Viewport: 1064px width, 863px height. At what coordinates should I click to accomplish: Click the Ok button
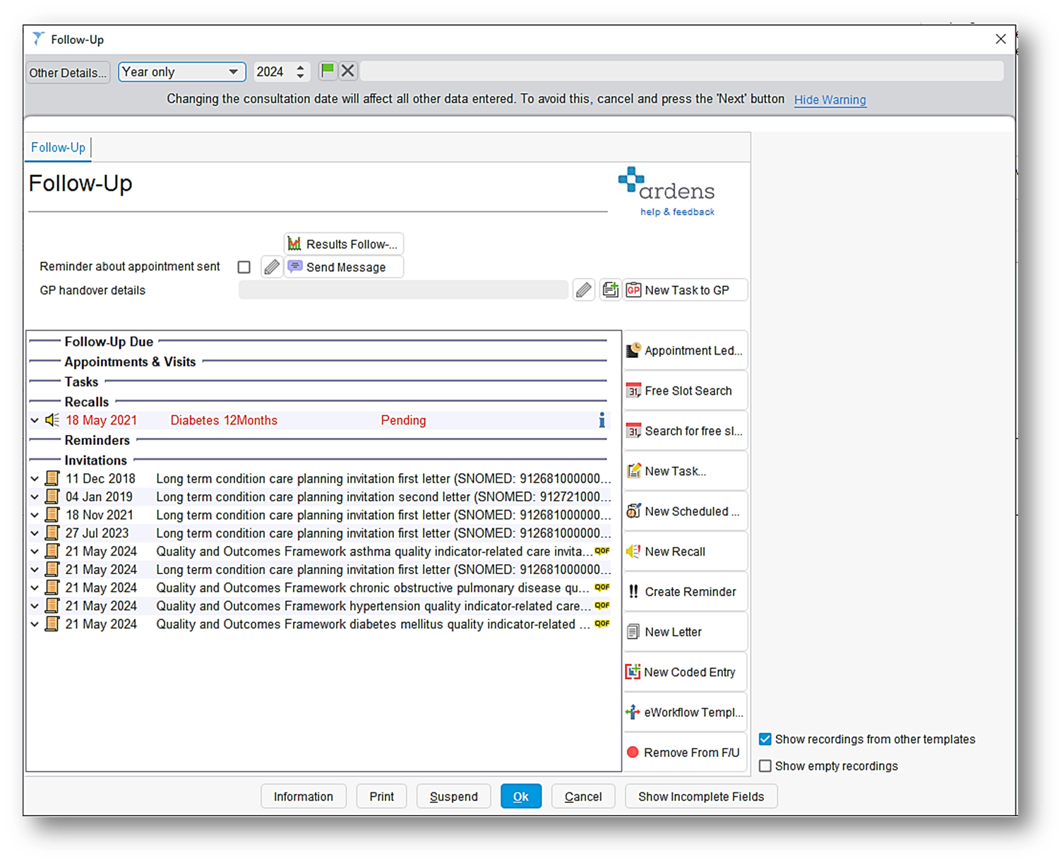521,797
